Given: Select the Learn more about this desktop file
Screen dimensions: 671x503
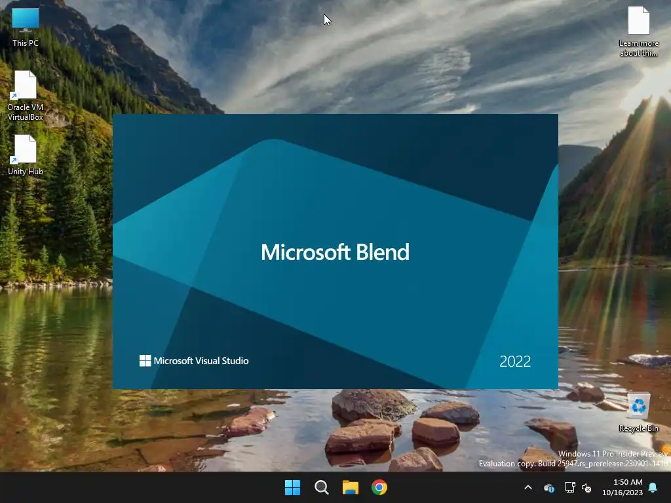Looking at the screenshot, I should 638,31.
